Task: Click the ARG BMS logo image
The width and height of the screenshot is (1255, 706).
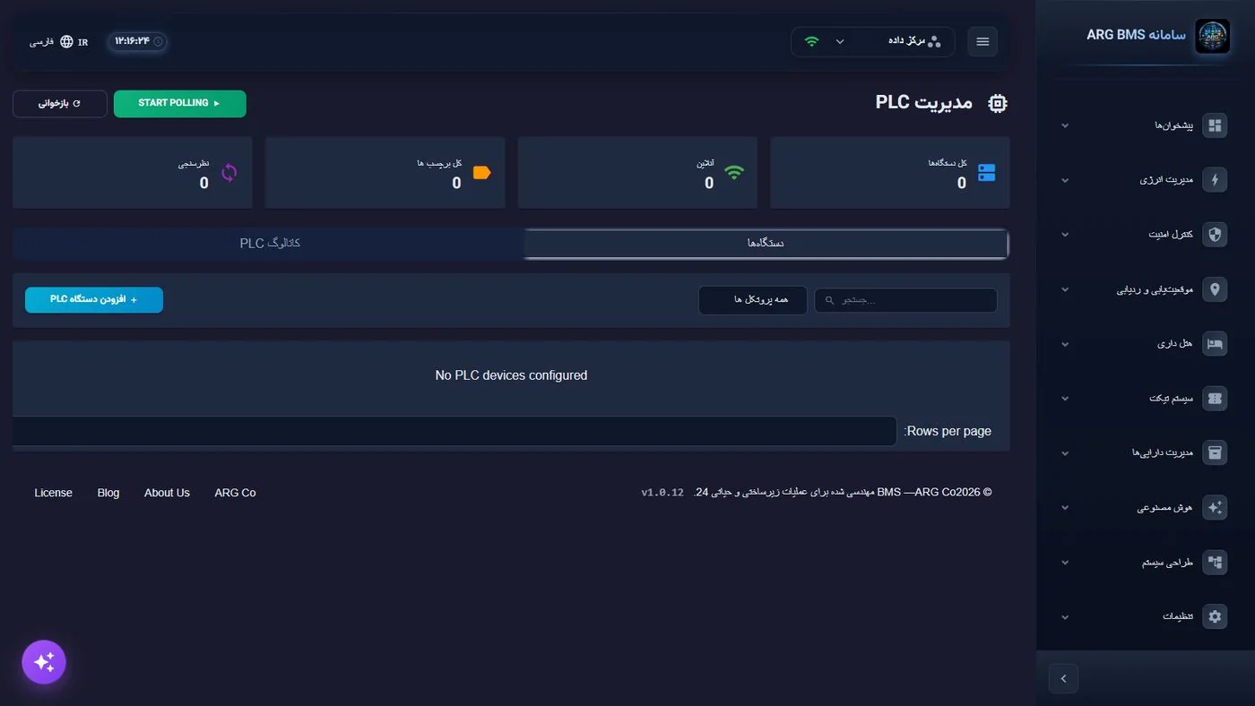Action: 1212,37
